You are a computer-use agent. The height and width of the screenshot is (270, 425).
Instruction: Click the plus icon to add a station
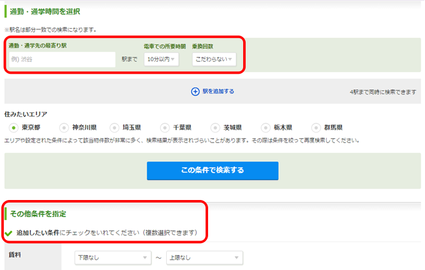(x=195, y=91)
